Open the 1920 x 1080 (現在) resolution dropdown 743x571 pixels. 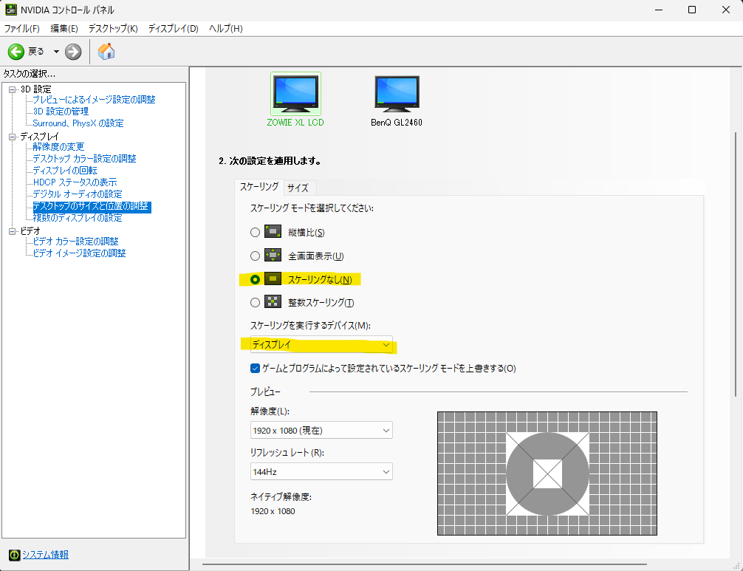pyautogui.click(x=321, y=430)
